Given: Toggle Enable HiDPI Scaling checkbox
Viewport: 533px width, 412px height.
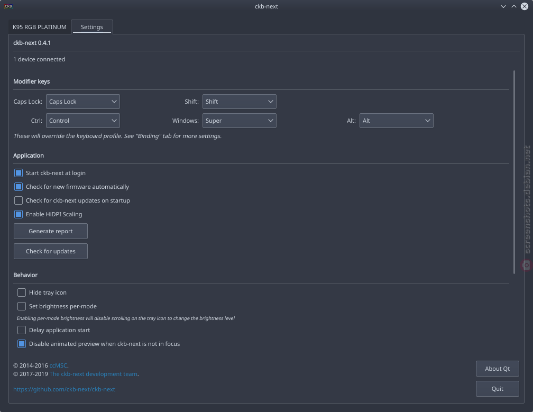Looking at the screenshot, I should coord(19,214).
